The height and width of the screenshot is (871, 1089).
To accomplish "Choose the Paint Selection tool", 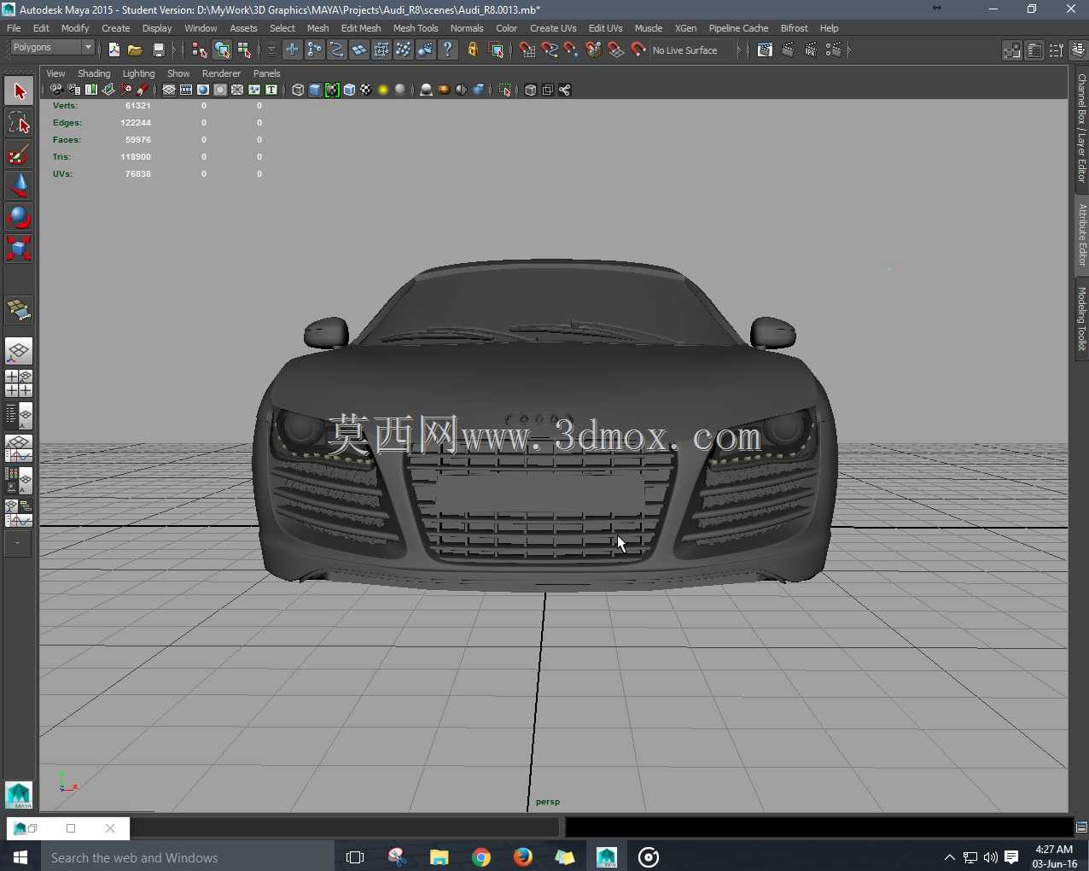I will (19, 154).
